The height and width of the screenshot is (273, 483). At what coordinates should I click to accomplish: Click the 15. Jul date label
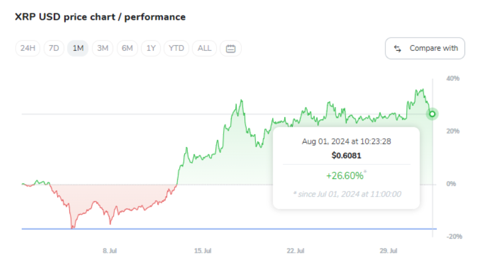tap(202, 251)
